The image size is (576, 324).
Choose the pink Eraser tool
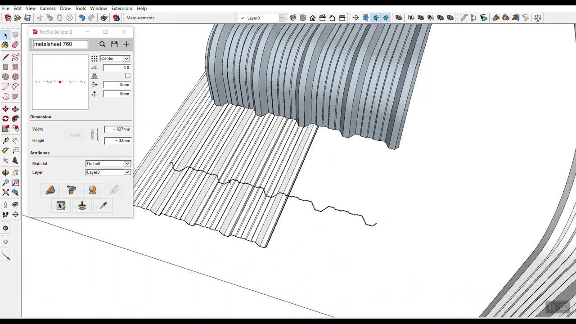(15, 45)
